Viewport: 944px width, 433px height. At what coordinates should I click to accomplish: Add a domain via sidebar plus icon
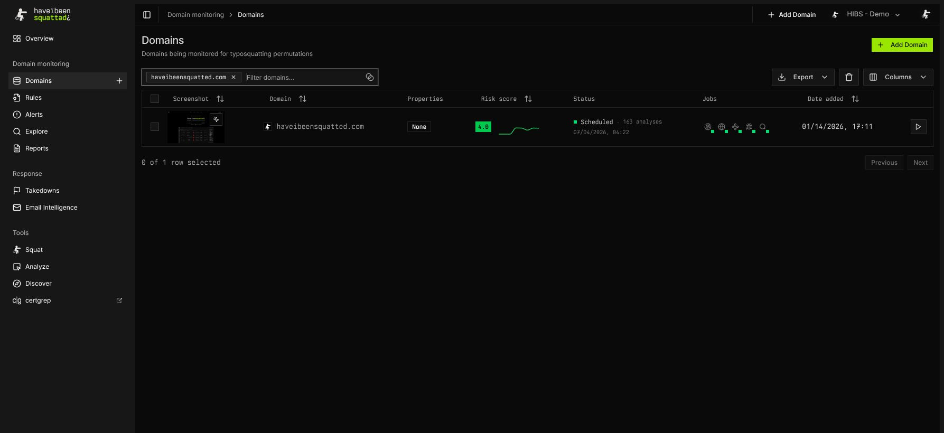119,81
